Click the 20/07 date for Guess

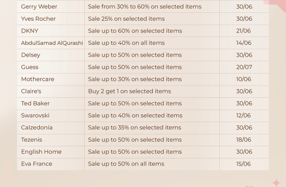coord(244,67)
